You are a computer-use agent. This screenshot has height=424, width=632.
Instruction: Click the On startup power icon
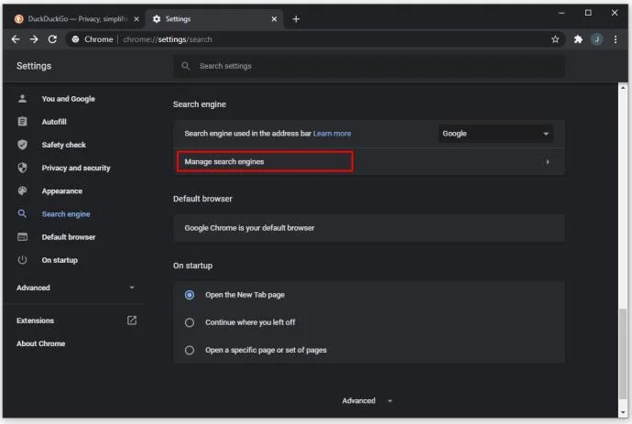click(23, 260)
